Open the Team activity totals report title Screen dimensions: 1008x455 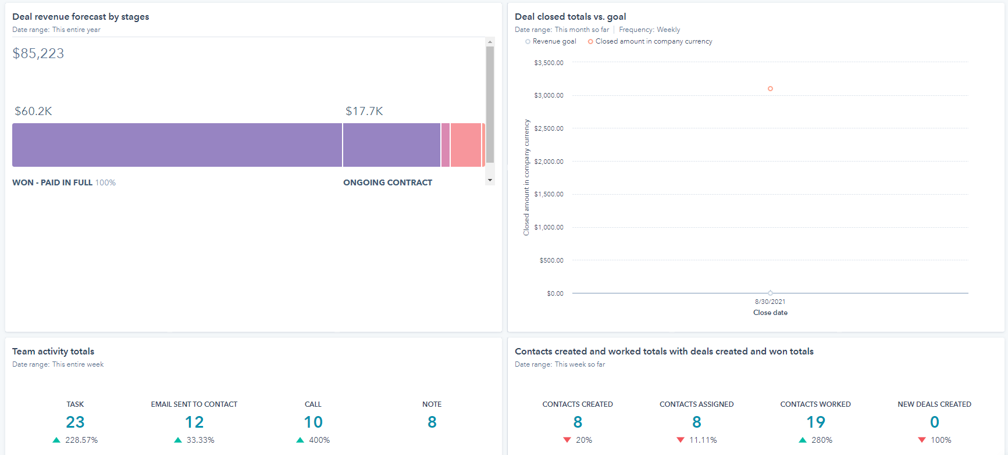click(54, 352)
